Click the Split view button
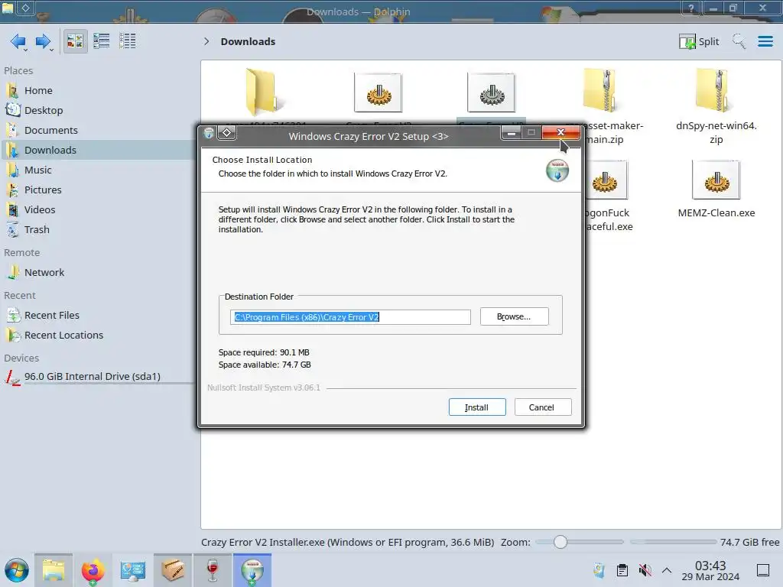 pyautogui.click(x=699, y=41)
